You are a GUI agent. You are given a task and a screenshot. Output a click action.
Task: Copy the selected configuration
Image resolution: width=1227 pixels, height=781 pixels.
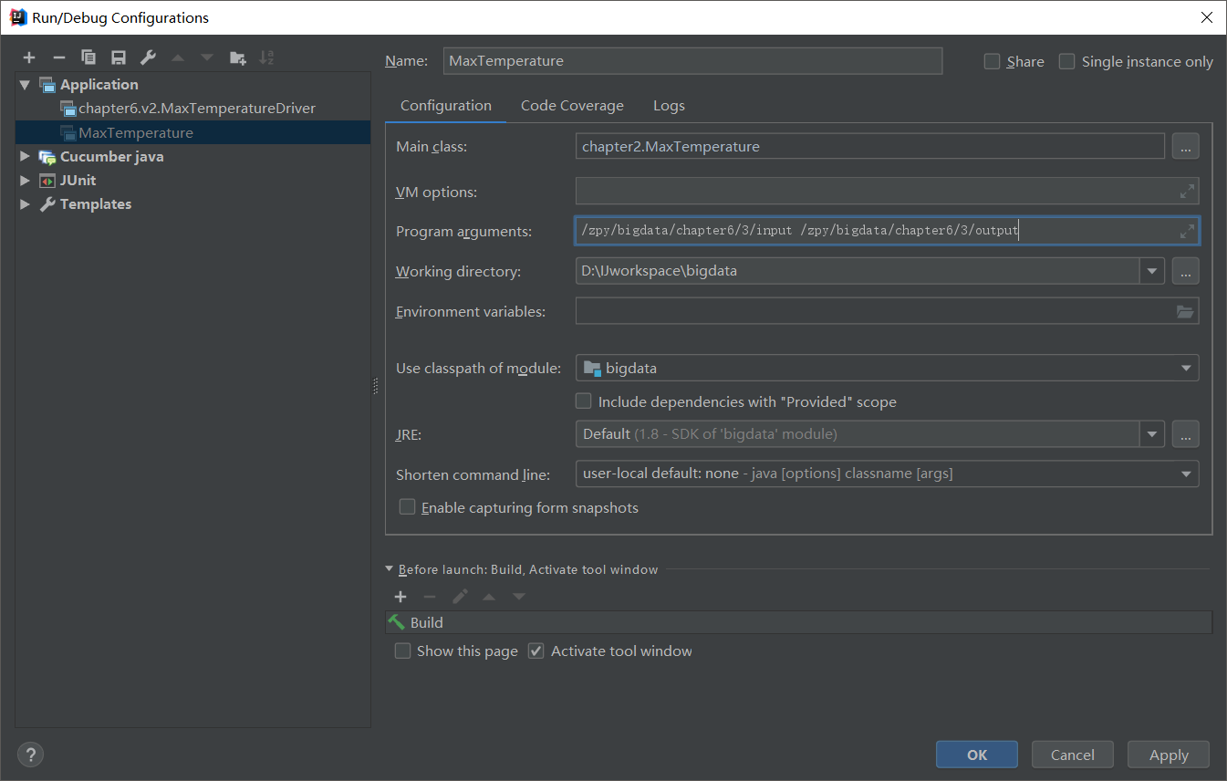[88, 57]
